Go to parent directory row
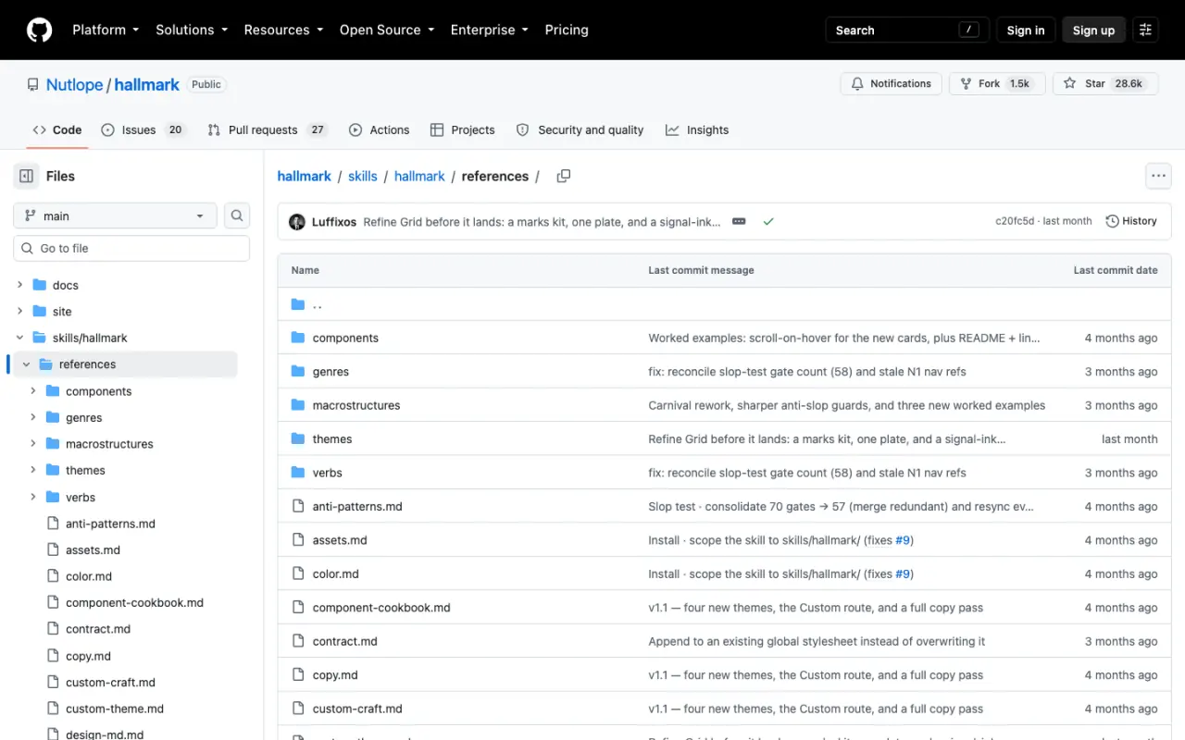This screenshot has width=1185, height=740. (724, 304)
